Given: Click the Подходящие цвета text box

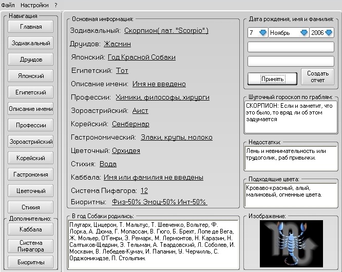Looking at the screenshot, I should [x=291, y=195].
